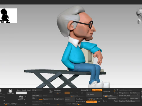This screenshot has width=142, height=106.
Task: Click Close Holes button
Action: click(x=135, y=98)
